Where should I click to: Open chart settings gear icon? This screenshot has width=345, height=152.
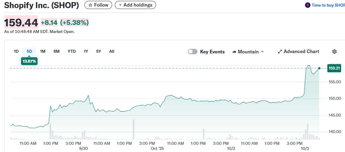coord(334,52)
